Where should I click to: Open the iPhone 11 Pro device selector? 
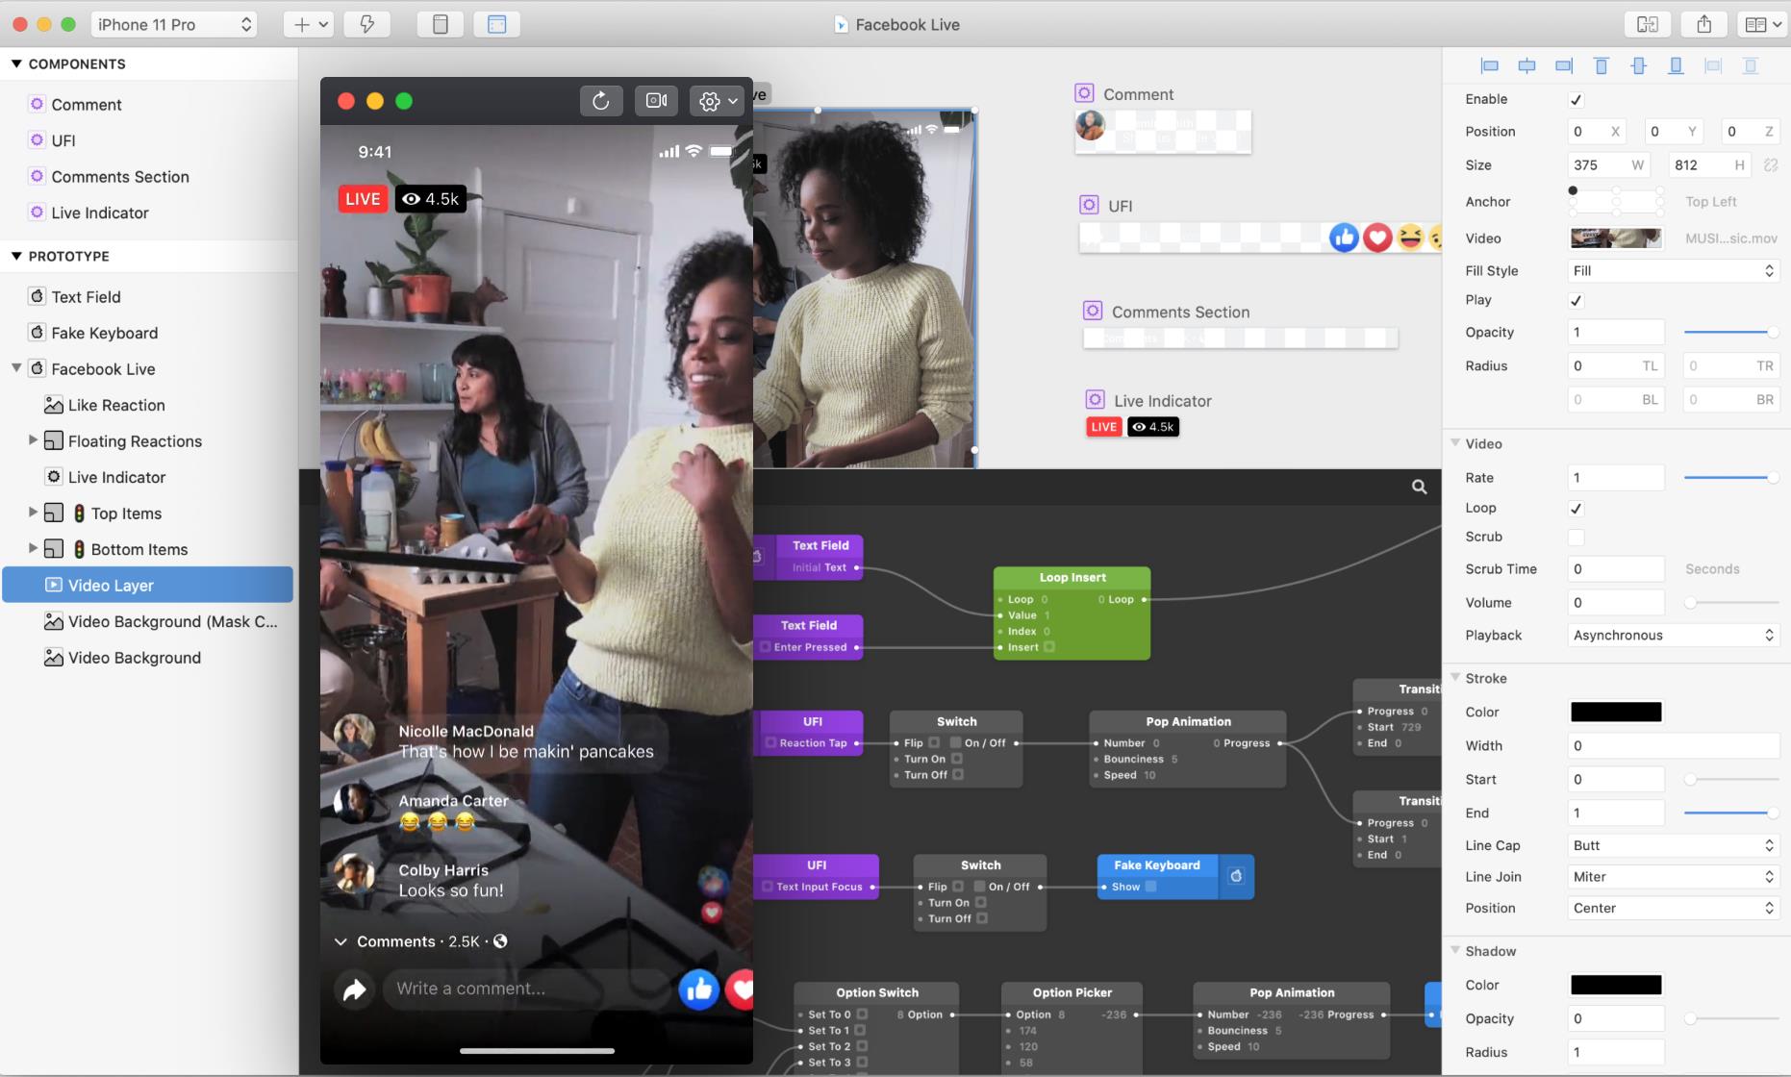coord(174,24)
